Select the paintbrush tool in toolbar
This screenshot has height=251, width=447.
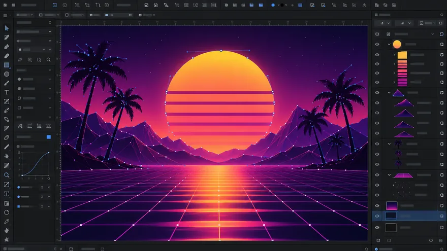coord(7,83)
